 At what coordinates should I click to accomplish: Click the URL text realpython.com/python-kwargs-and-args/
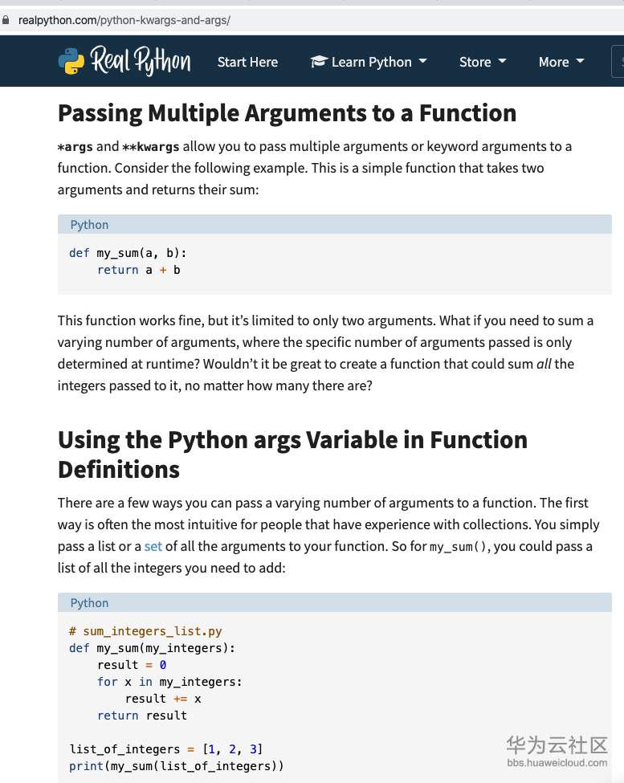point(124,20)
